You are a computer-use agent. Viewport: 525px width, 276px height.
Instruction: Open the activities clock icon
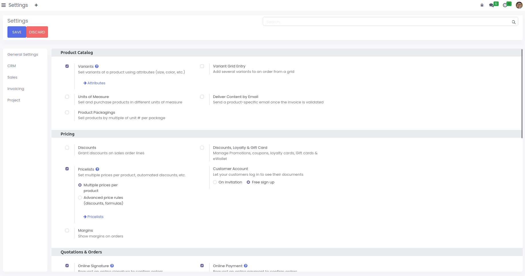coord(505,5)
